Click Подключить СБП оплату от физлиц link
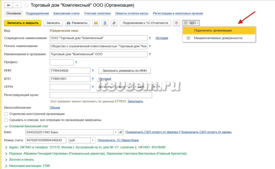 tap(152, 132)
